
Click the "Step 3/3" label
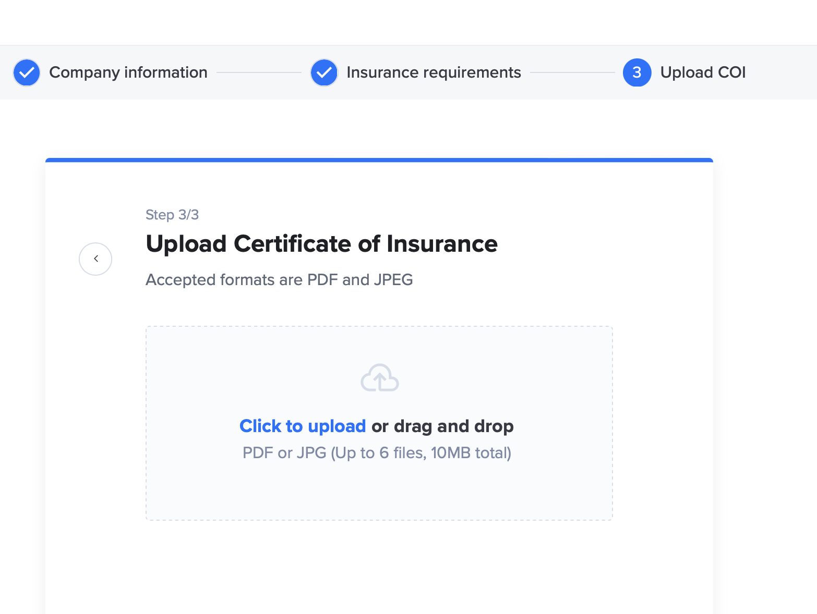point(172,215)
